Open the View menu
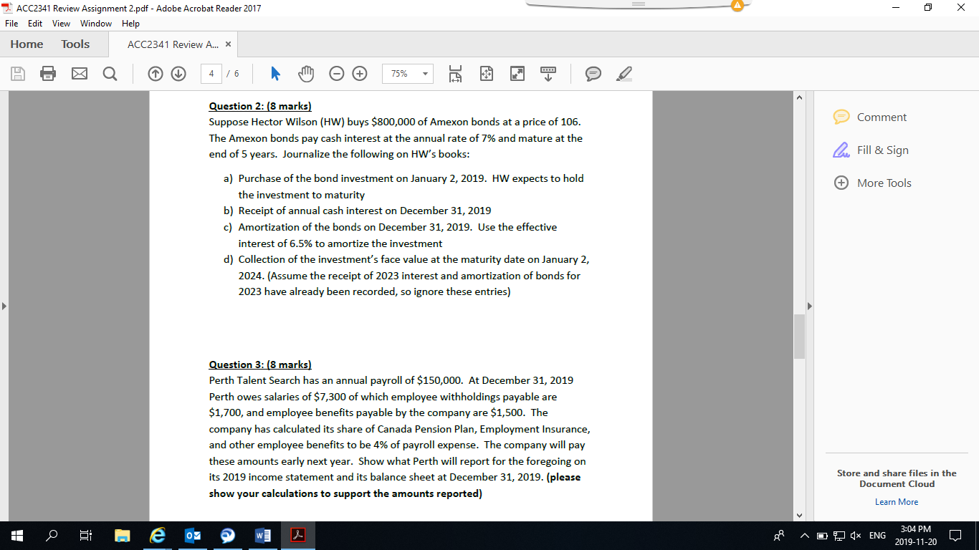This screenshot has height=550, width=979. point(61,23)
